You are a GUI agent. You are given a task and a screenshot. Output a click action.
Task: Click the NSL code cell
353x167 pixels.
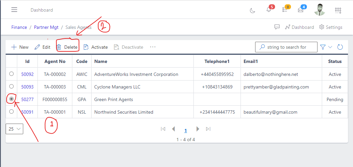coord(82,112)
